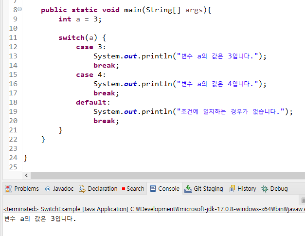Switch to the Search tab
The width and height of the screenshot is (305, 236).
pos(133,188)
